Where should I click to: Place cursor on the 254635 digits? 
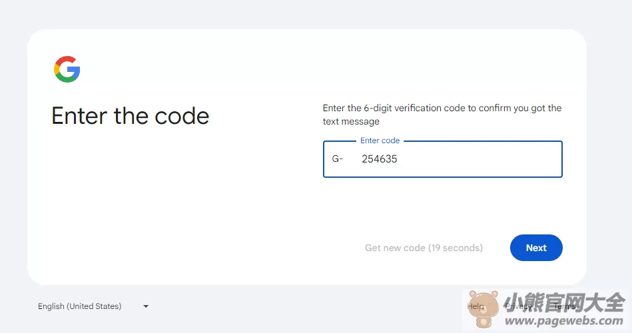click(x=380, y=159)
